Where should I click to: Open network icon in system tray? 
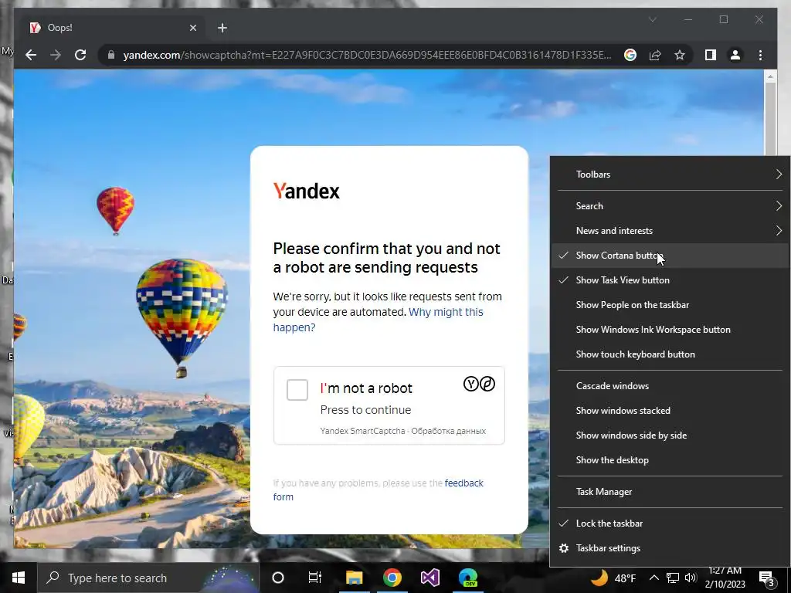673,578
